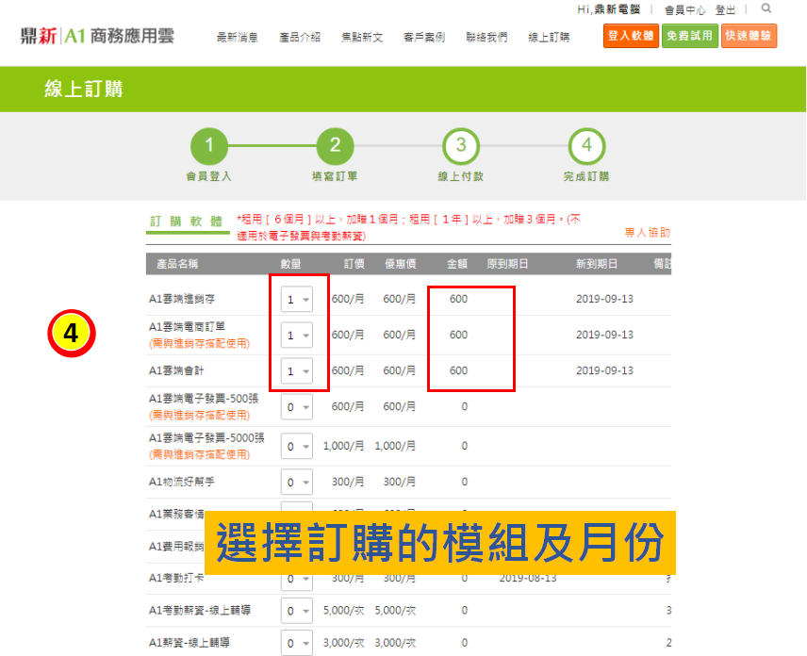Click the A1雲端電子發票-500張 product name
Screen dimensions: 807x656
click(204, 399)
